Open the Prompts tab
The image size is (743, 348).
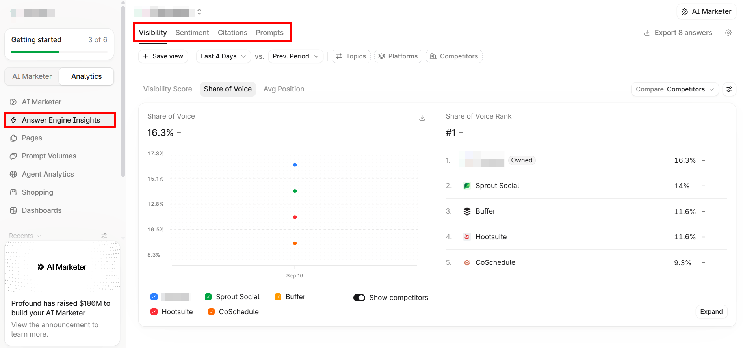[269, 33]
